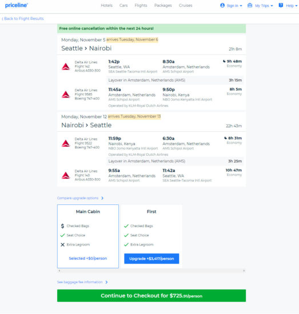Click layover in Amsterdam 3h 25m row
This screenshot has height=314, width=299.
(175, 161)
